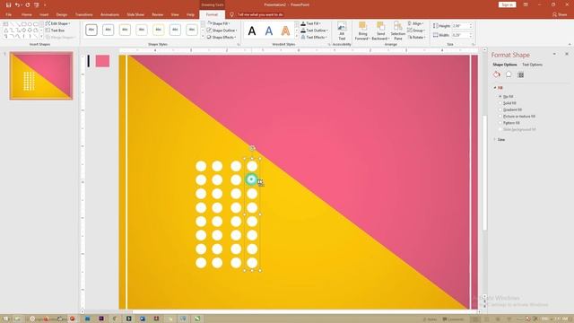The image size is (574, 323).
Task: Click Tell me what you want to do
Action: click(260, 14)
